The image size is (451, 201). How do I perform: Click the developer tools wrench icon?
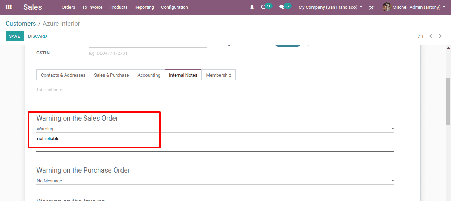pyautogui.click(x=371, y=7)
